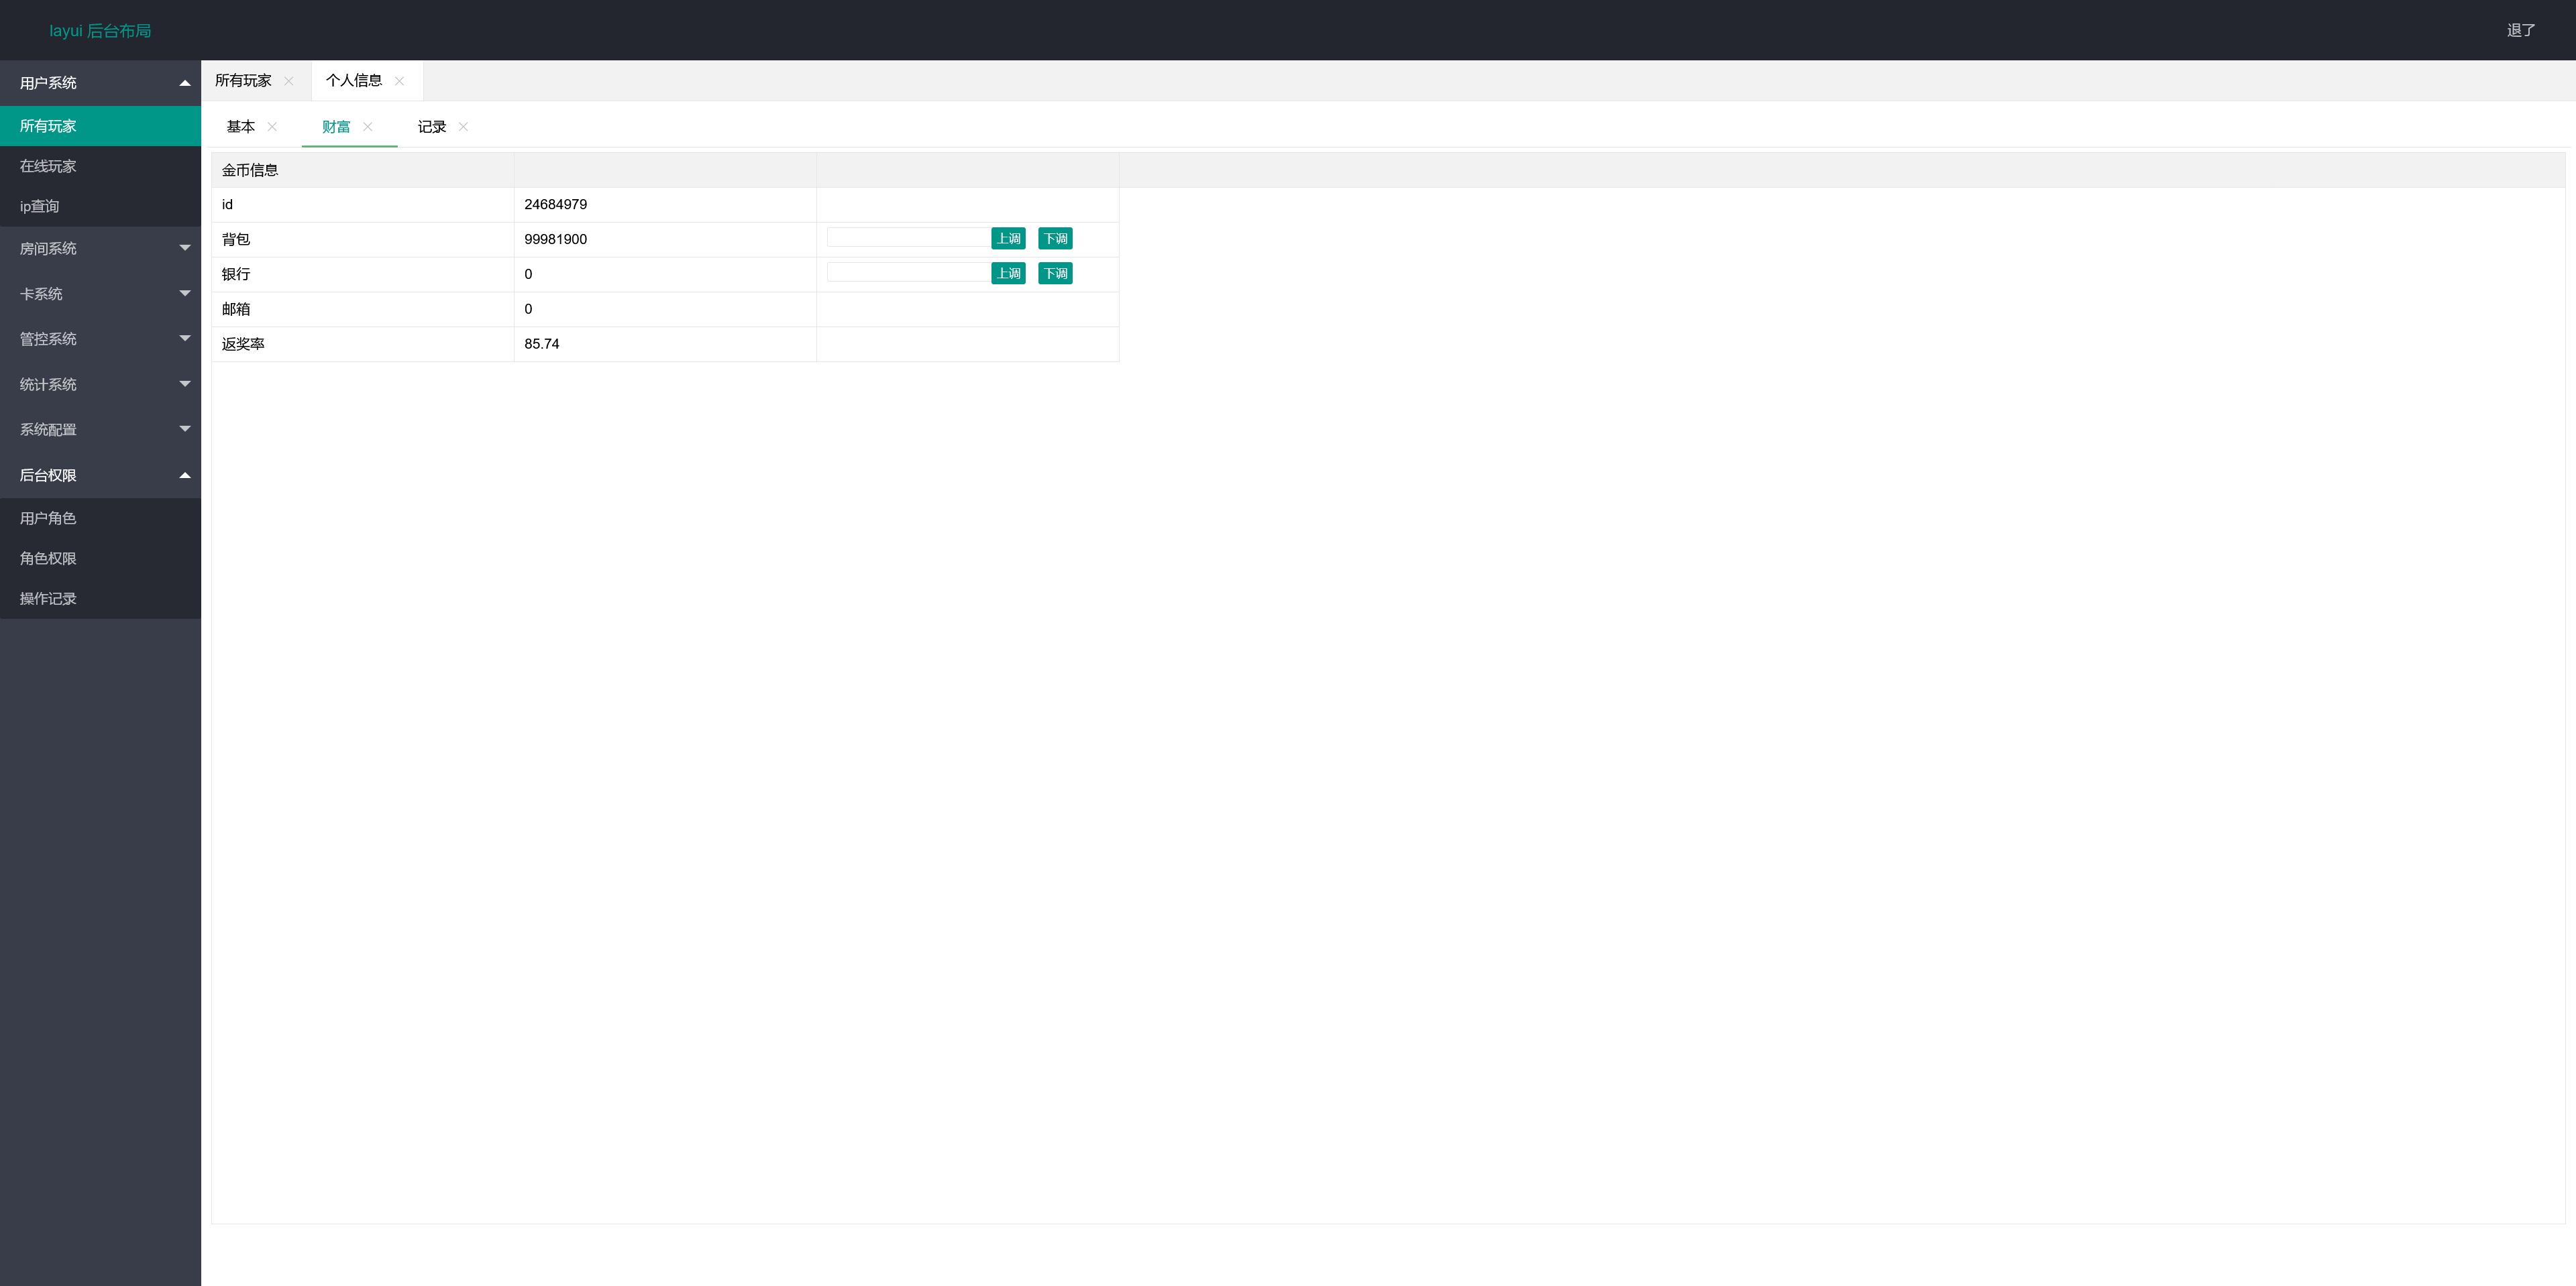Close the 所有玩家 tab with its x icon

click(289, 81)
